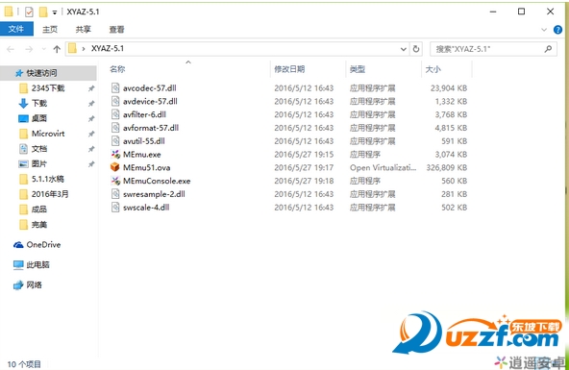569x370 pixels.
Task: Click the properties checkmark icon in title bar
Action: 29,12
